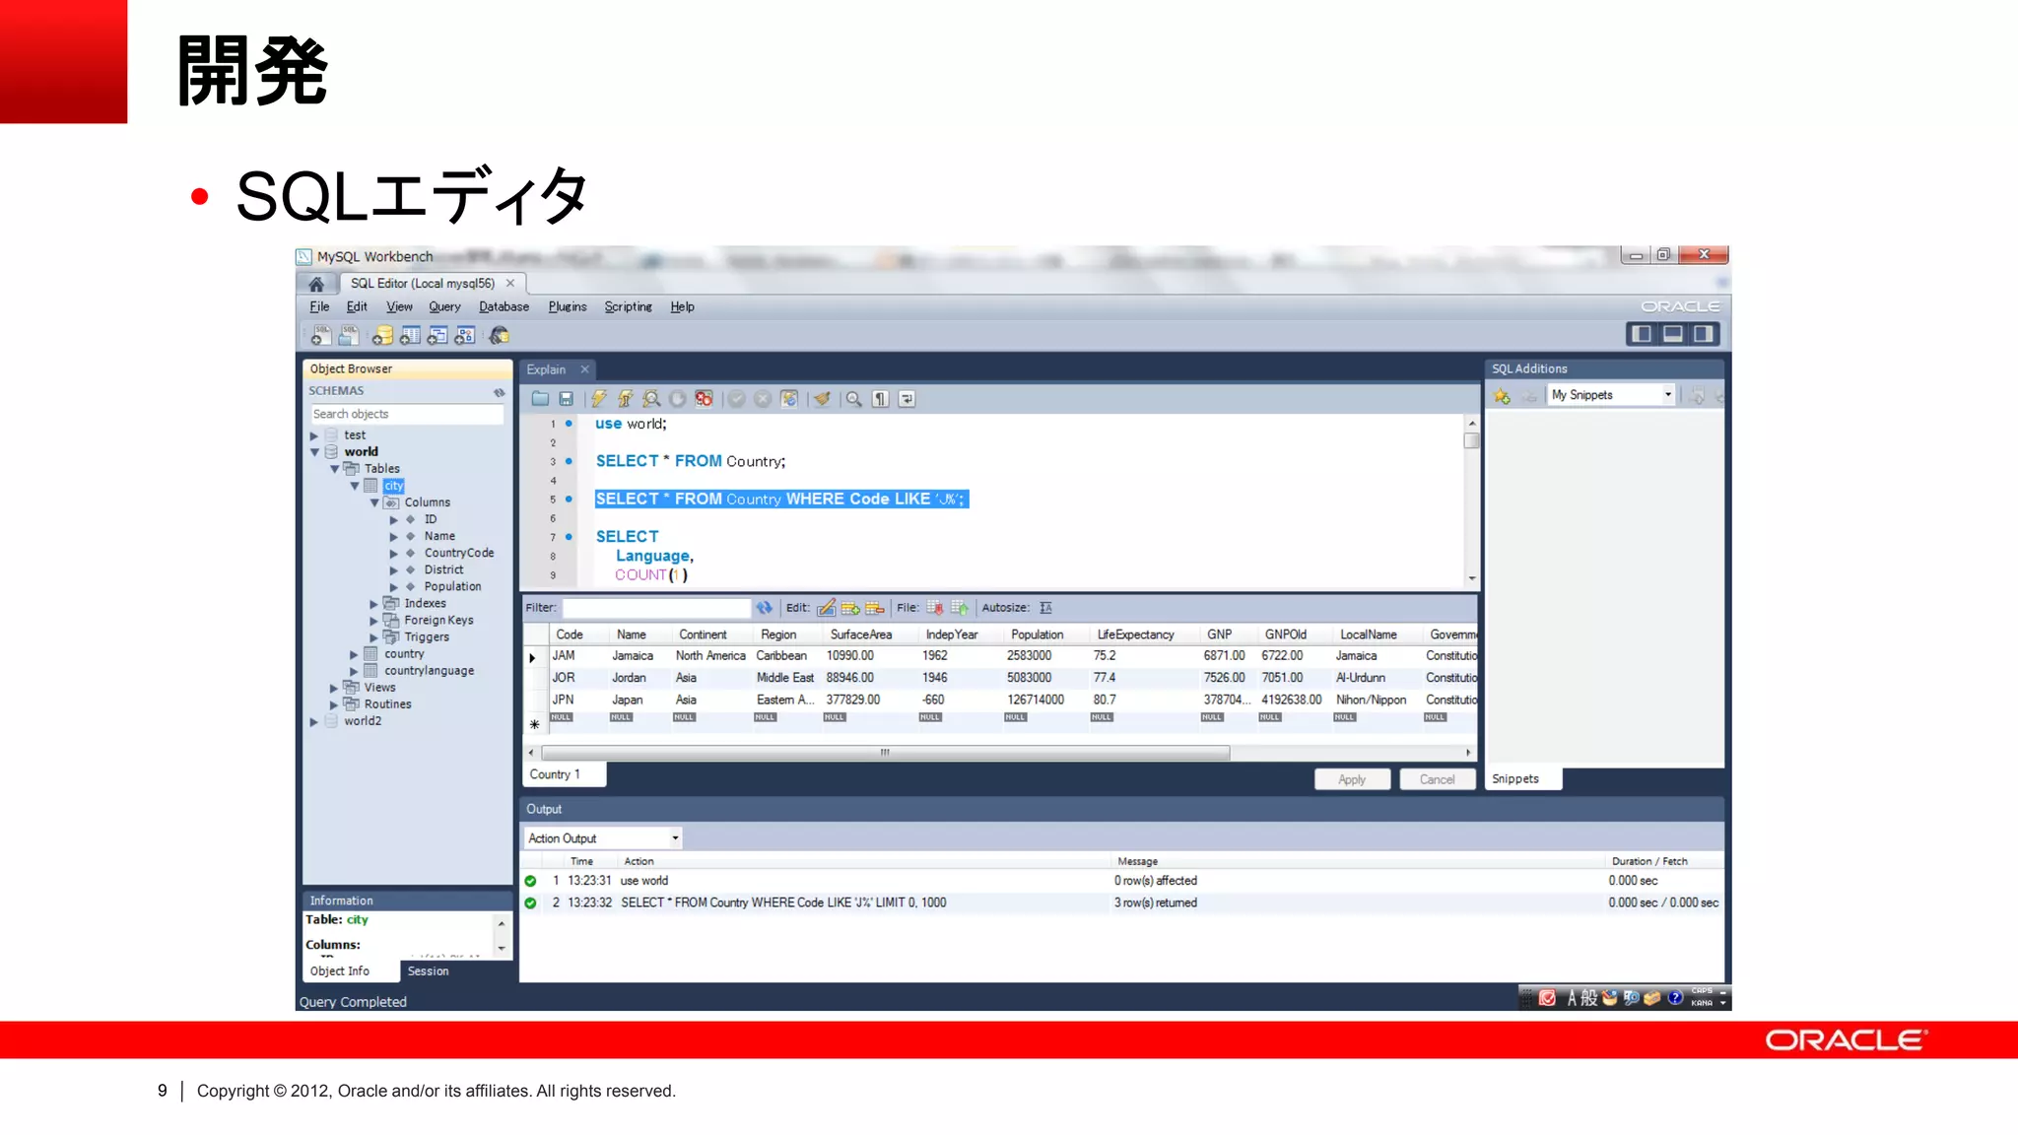Viewport: 2018px width, 1135px height.
Task: Switch to the Session tab
Action: pos(429,971)
